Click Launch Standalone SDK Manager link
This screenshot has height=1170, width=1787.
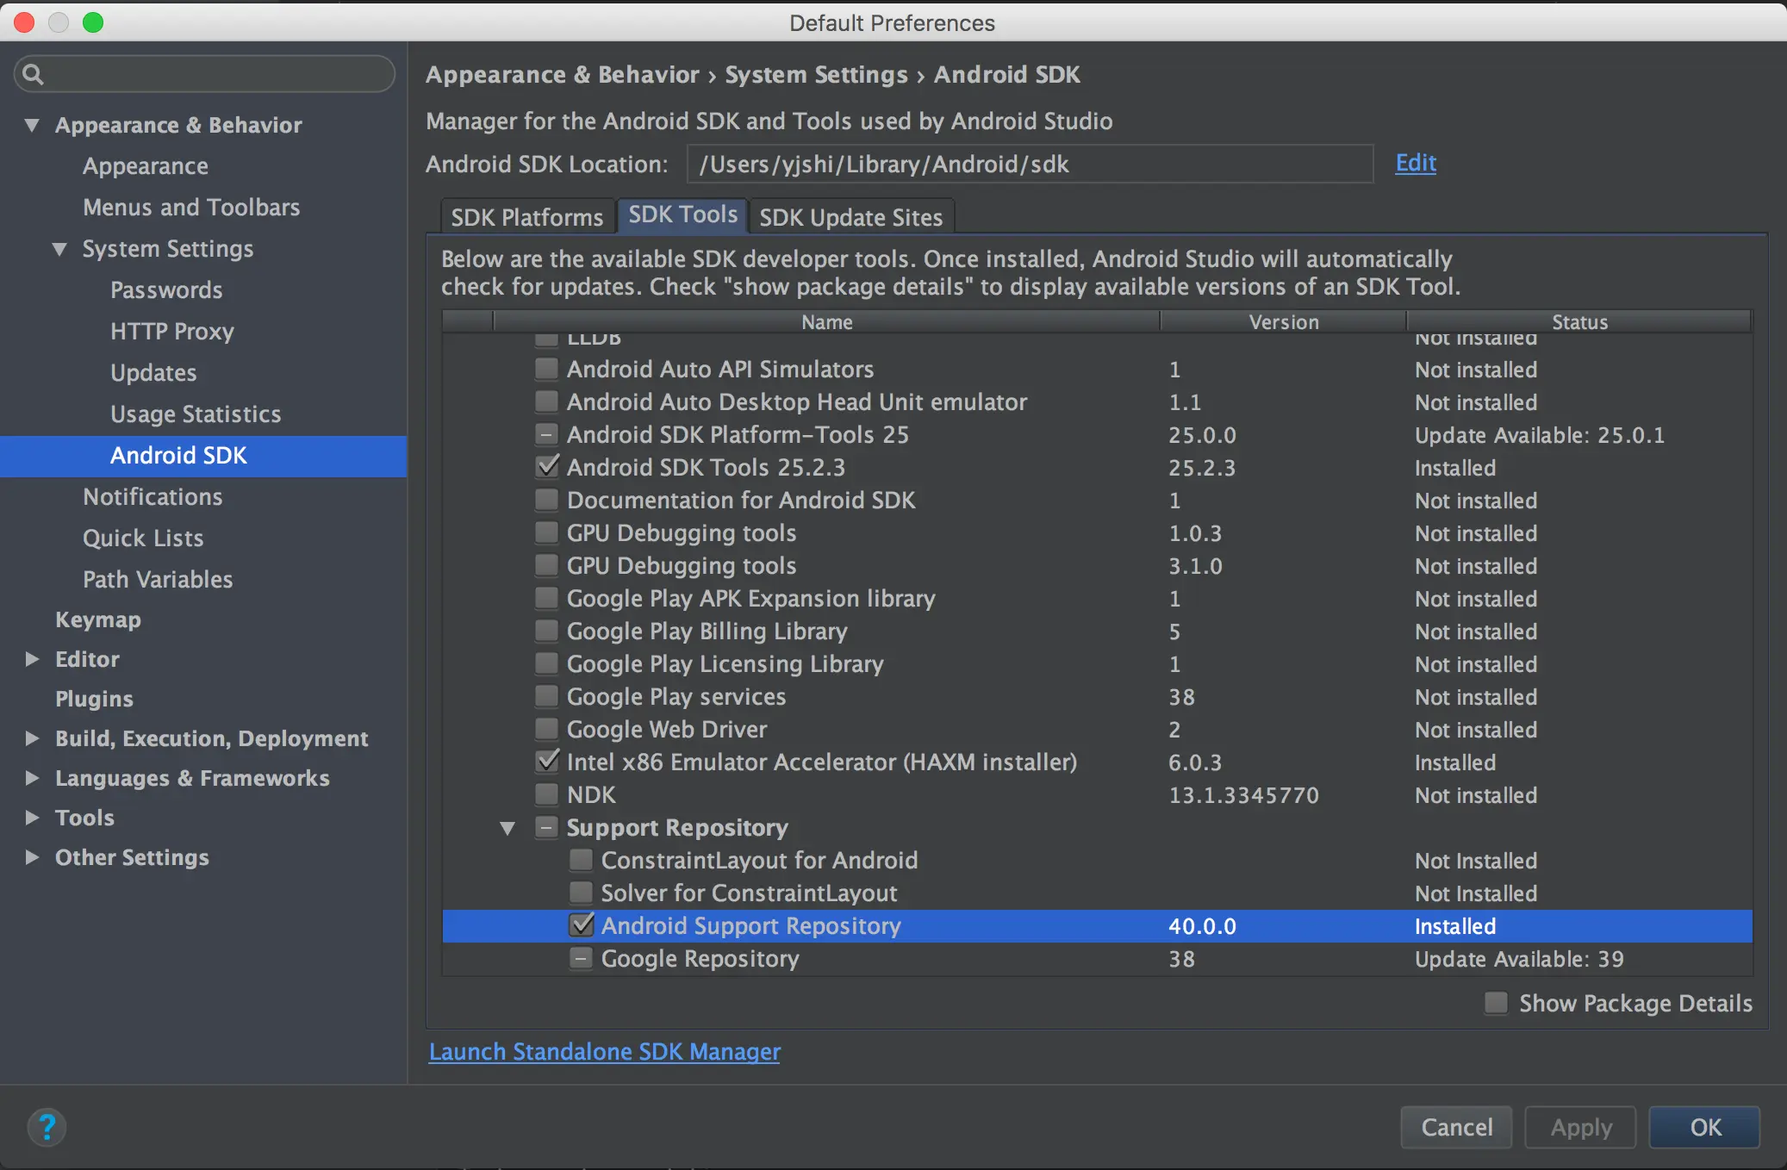[604, 1051]
